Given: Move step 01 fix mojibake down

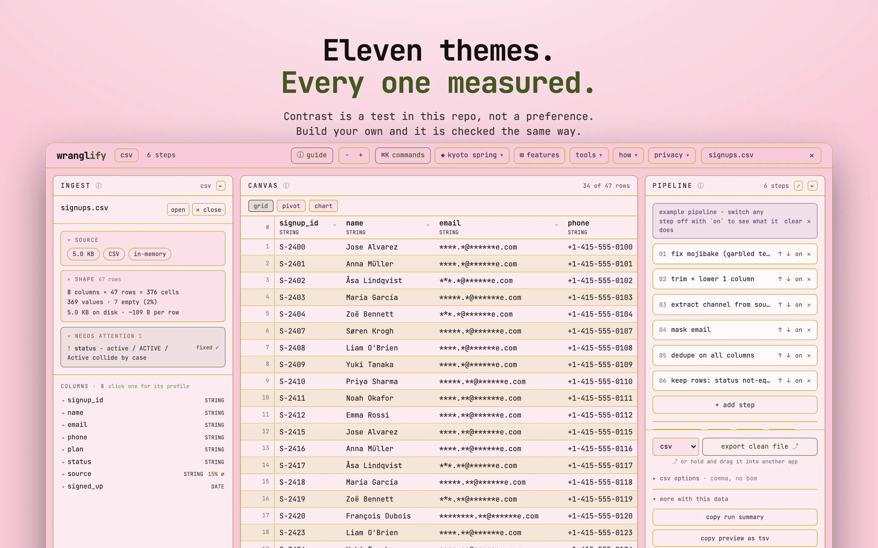Looking at the screenshot, I should click(788, 254).
